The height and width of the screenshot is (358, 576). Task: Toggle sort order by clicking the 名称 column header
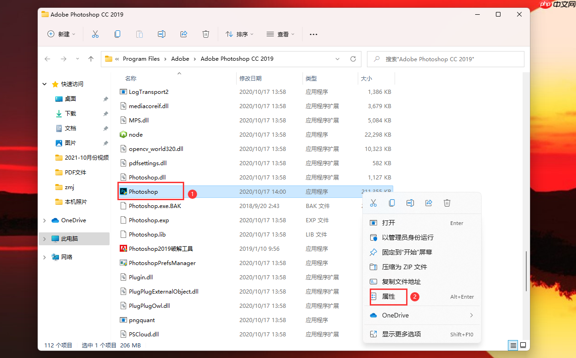pyautogui.click(x=131, y=78)
